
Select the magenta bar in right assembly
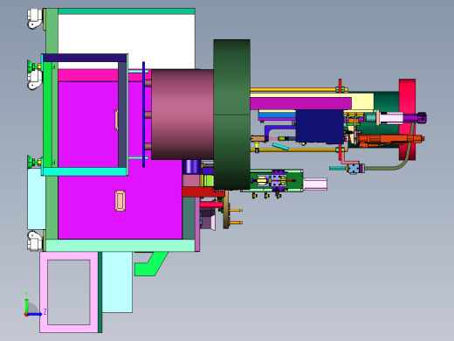pyautogui.click(x=300, y=103)
